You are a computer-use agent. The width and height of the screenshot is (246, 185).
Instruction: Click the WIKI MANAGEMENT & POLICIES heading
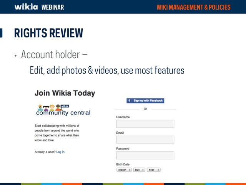click(x=193, y=7)
